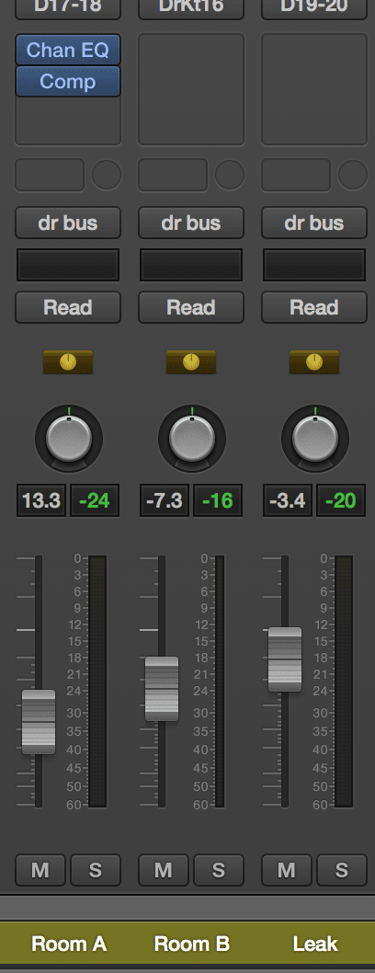
Task: Click the pan knob on Leak strip
Action: pyautogui.click(x=315, y=440)
